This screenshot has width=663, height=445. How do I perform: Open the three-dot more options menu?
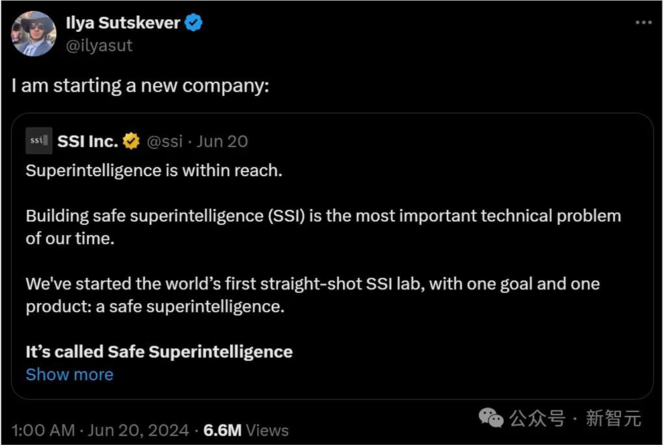(643, 23)
